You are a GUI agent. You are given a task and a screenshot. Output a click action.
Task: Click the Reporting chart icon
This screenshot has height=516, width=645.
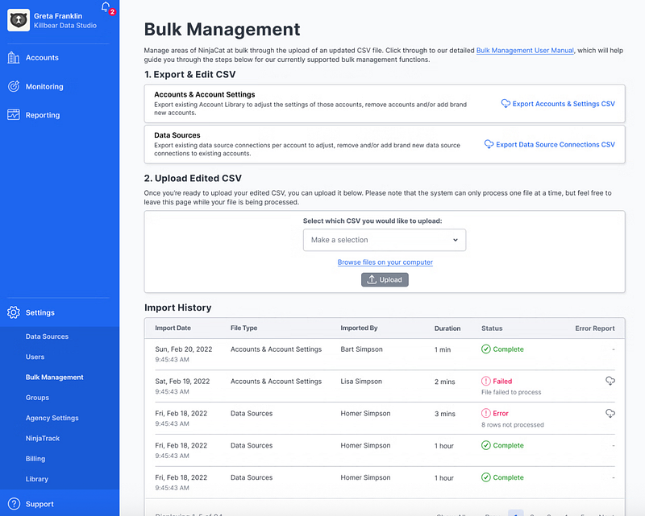[x=14, y=115]
